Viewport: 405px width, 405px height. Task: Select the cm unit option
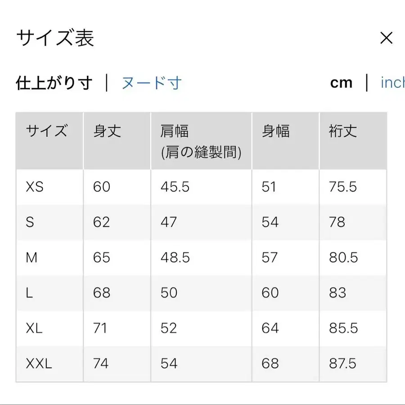(342, 83)
